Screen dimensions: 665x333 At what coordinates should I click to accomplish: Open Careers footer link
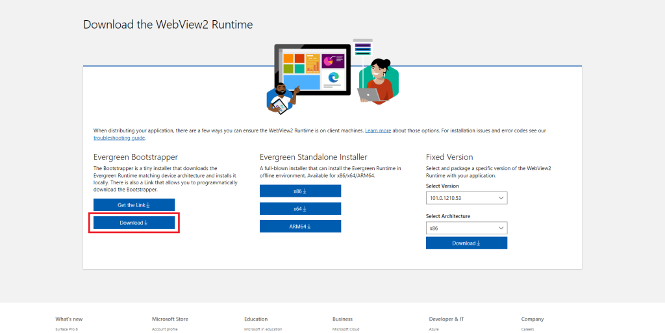tap(527, 329)
